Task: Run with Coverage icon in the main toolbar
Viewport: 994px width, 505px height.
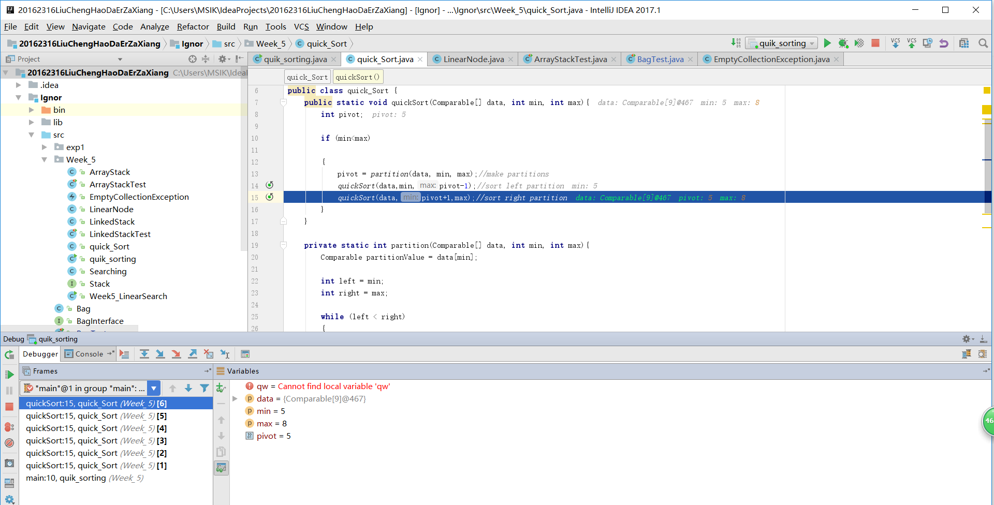Action: (x=859, y=43)
